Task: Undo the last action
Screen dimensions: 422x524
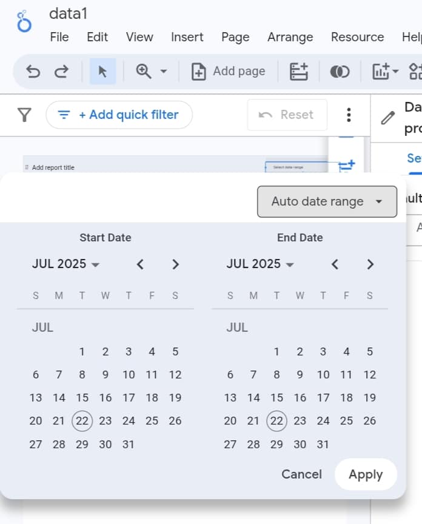Action: (x=33, y=72)
